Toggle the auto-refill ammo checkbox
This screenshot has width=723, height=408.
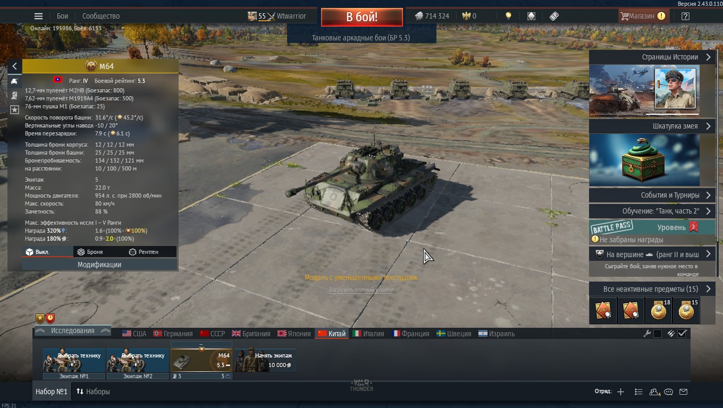(683, 334)
